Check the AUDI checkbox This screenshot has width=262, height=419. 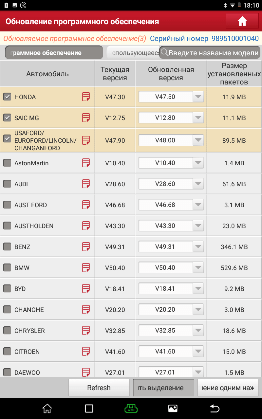pyautogui.click(x=7, y=184)
